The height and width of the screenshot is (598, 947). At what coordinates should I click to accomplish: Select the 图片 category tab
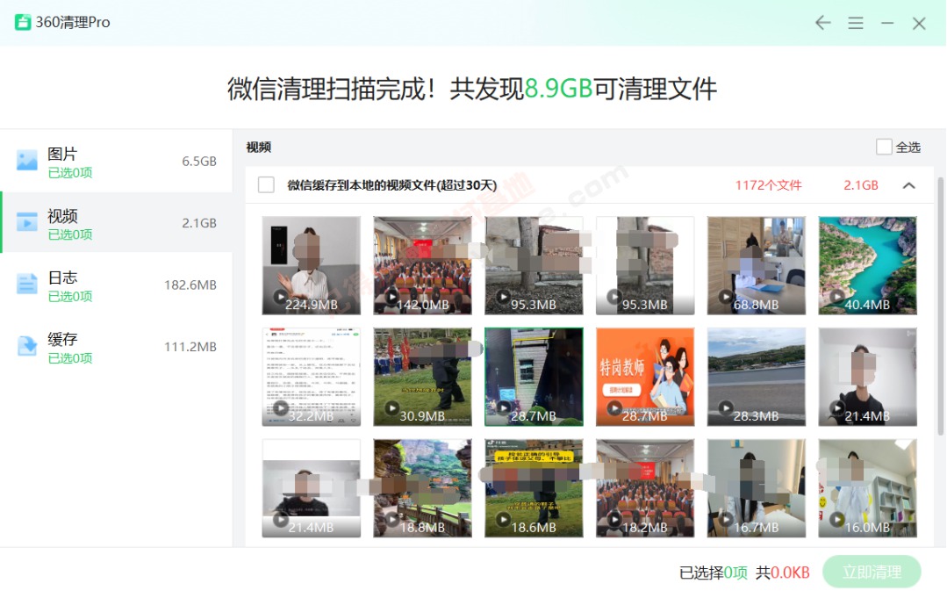(117, 162)
